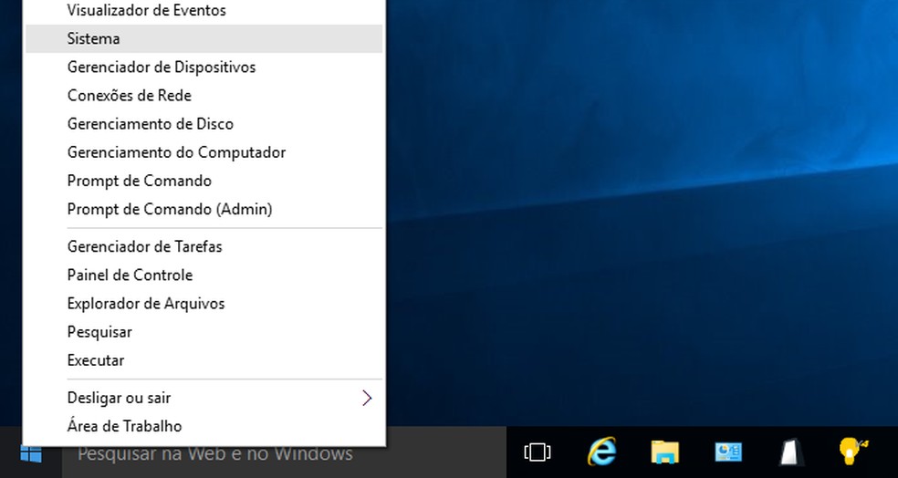Image resolution: width=898 pixels, height=478 pixels.
Task: Open Gerenciador de Dispositivos
Action: [204, 67]
